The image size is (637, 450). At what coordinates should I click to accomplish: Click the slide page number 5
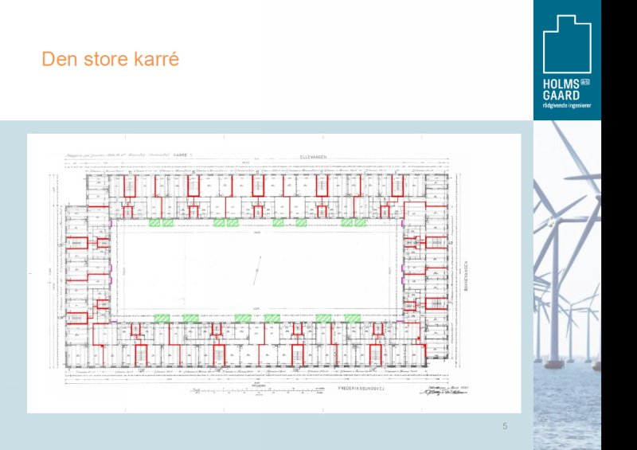click(505, 427)
